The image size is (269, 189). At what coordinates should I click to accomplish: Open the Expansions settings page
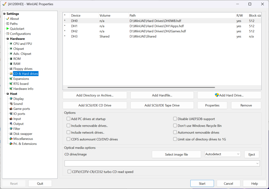(21, 79)
